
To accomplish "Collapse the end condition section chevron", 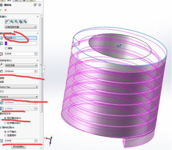I will tap(37, 60).
